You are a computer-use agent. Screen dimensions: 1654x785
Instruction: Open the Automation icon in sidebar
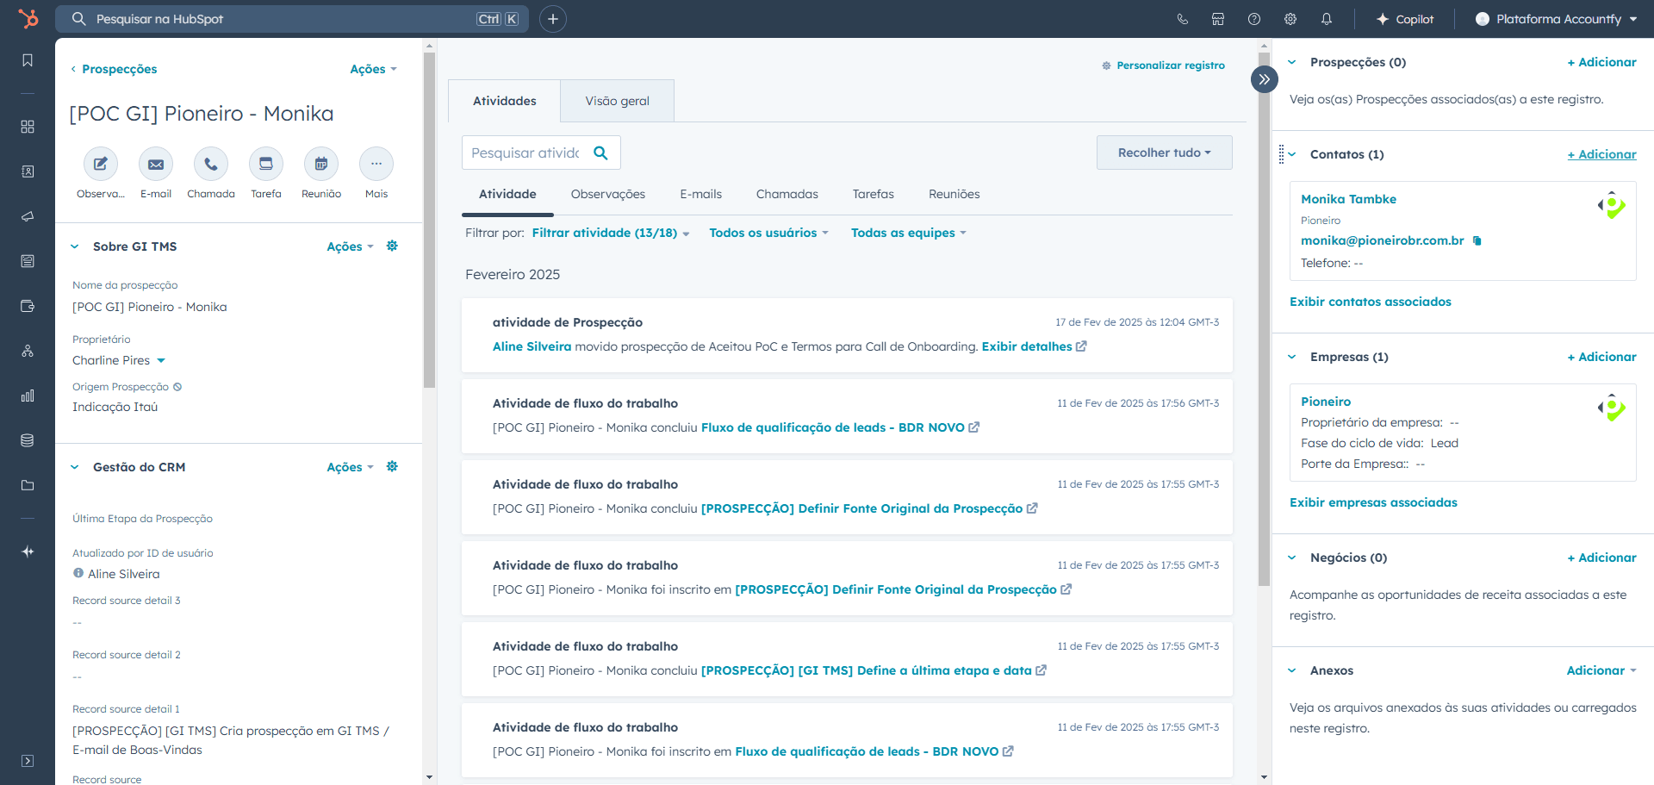pyautogui.click(x=28, y=351)
